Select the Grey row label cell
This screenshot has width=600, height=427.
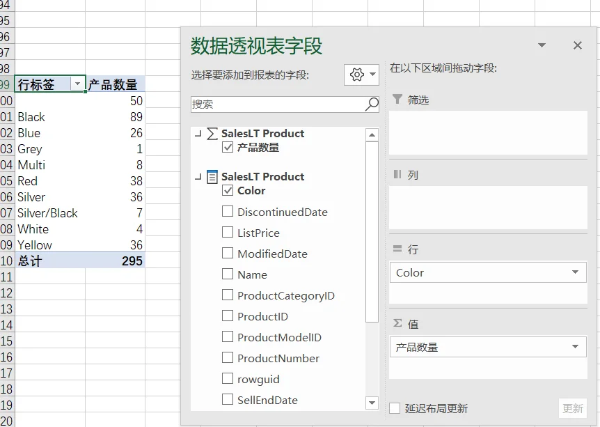click(50, 149)
